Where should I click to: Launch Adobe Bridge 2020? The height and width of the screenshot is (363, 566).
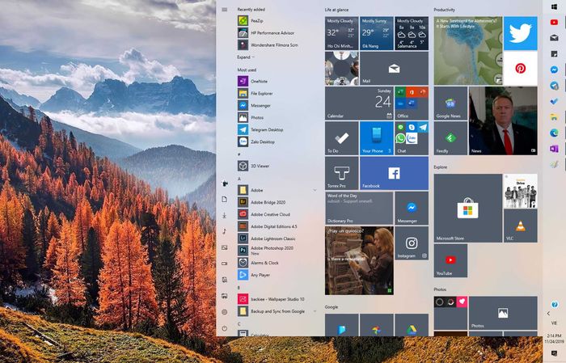[x=277, y=202]
